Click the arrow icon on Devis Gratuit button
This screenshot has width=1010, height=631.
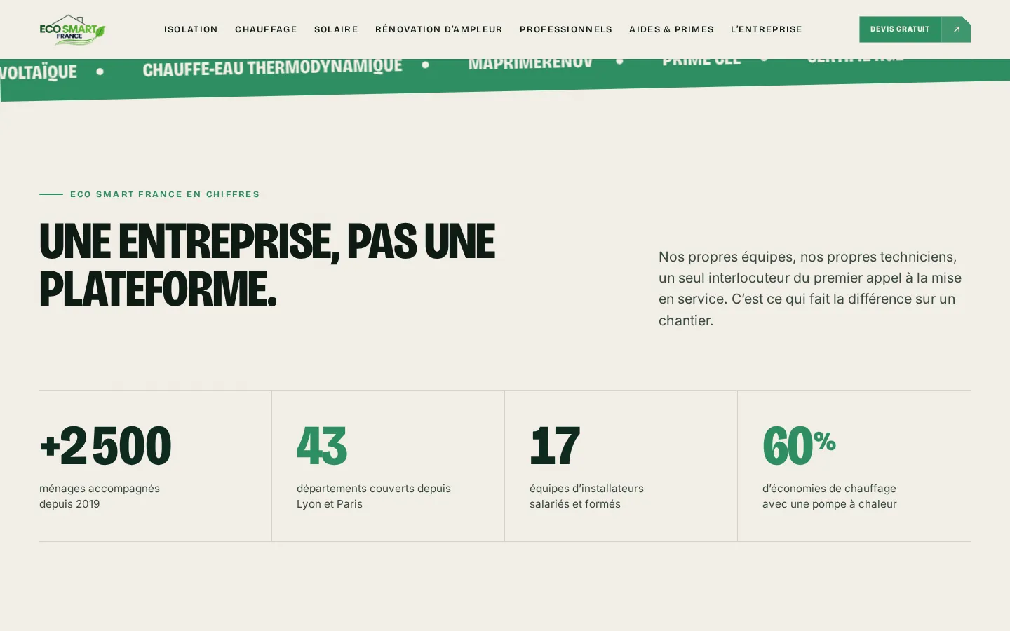coord(956,29)
